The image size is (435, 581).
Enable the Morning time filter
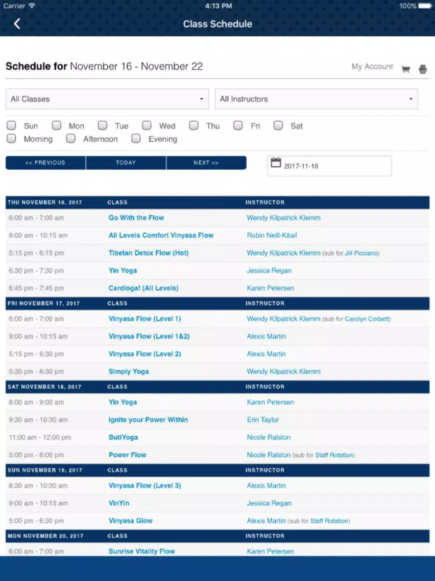click(11, 139)
